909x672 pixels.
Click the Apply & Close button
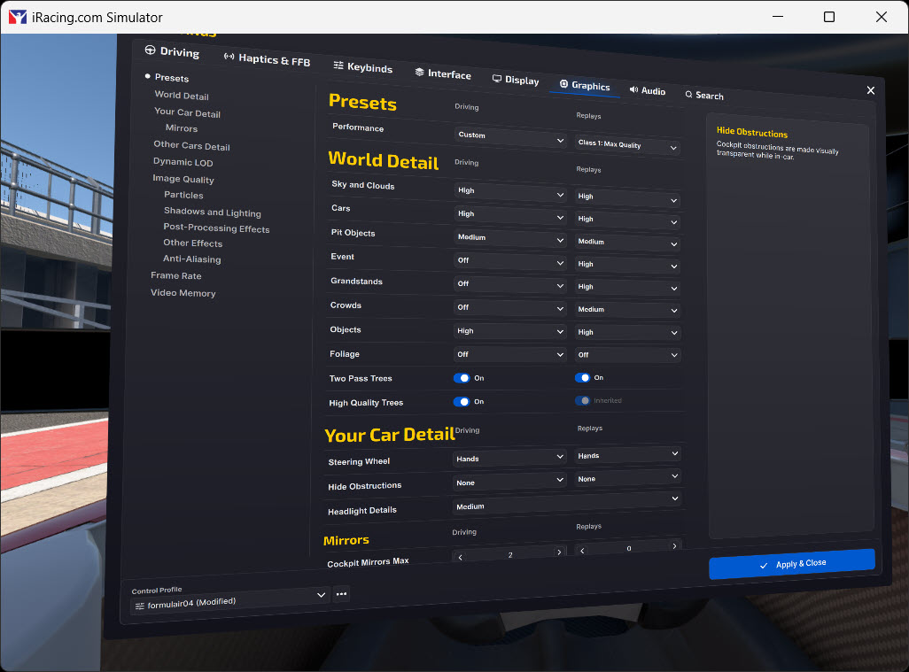tap(792, 564)
